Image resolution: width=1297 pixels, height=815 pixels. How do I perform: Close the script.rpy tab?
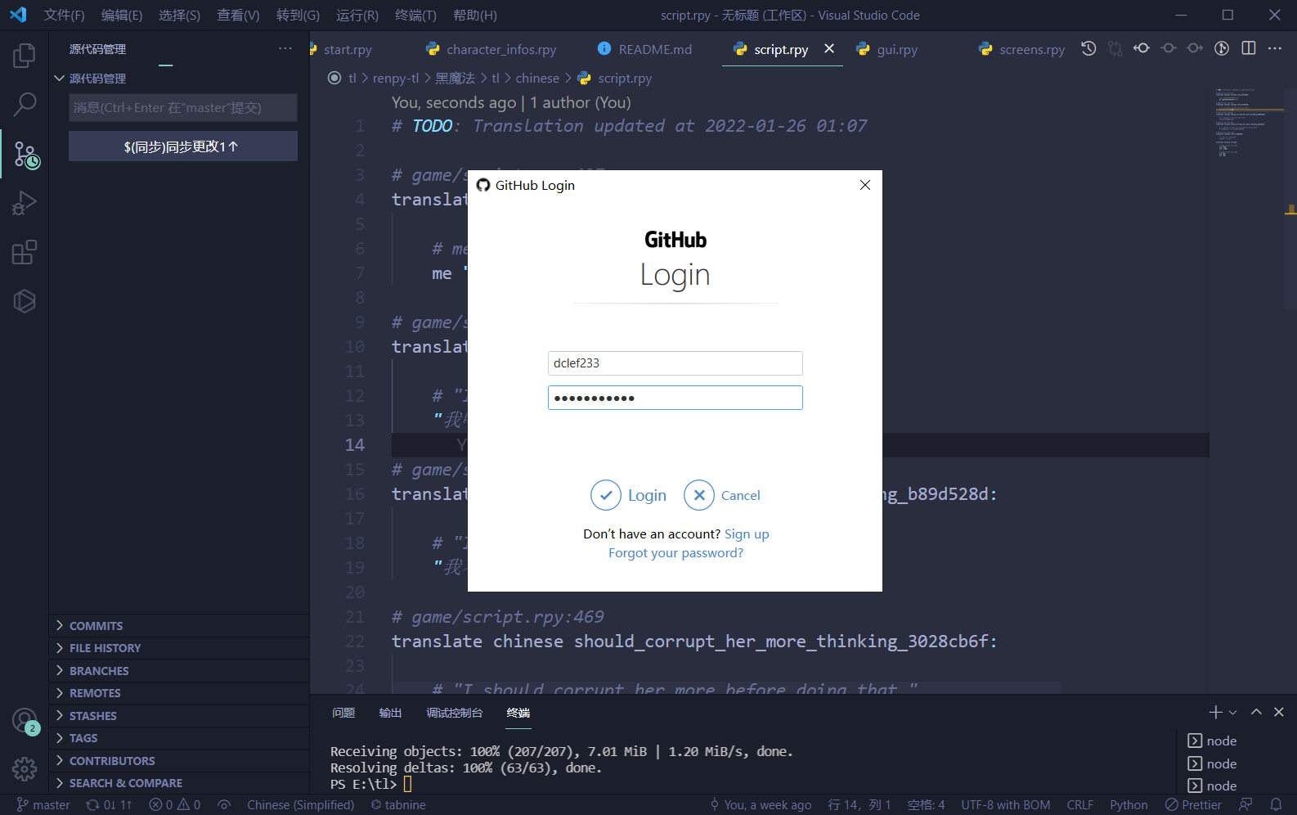point(829,48)
